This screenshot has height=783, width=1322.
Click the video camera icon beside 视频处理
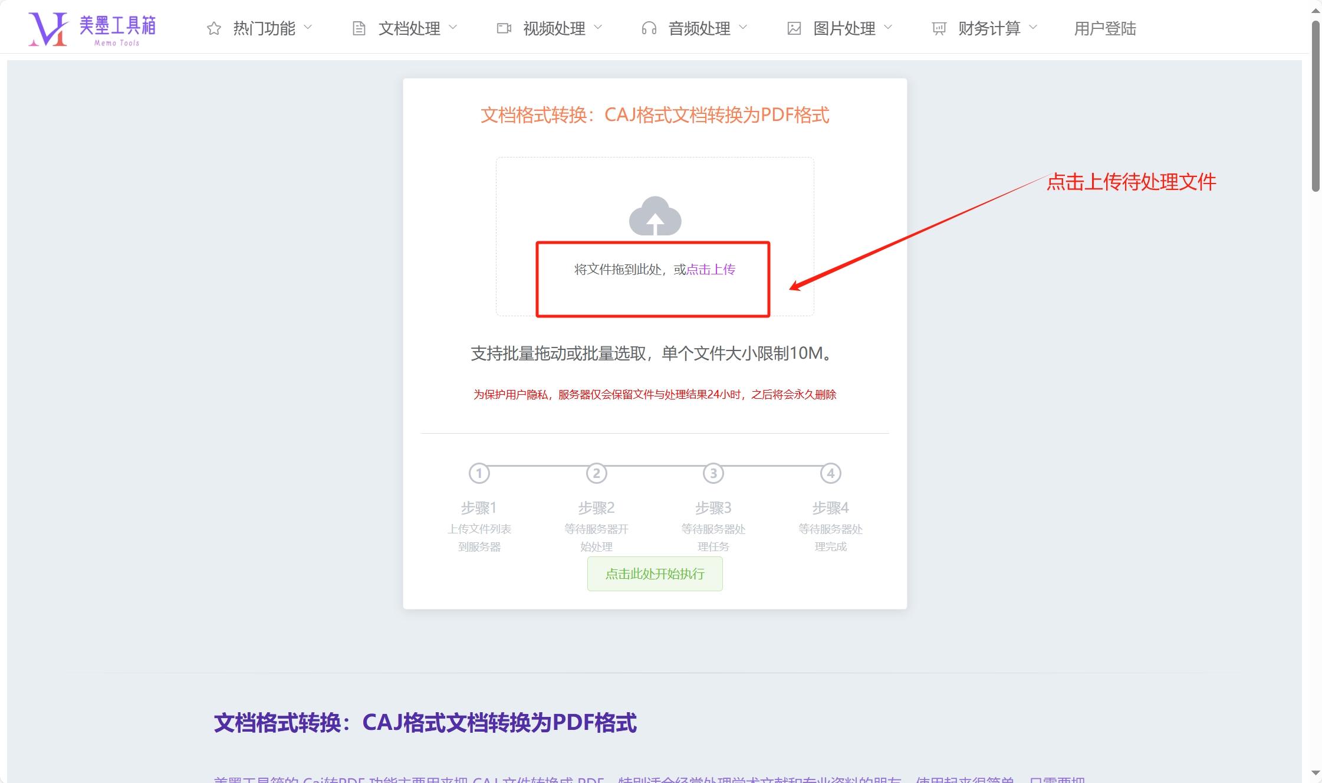point(503,27)
